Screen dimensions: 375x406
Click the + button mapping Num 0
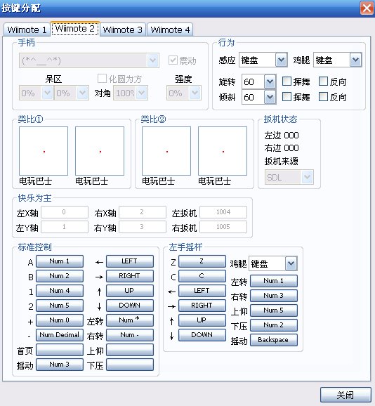point(60,320)
